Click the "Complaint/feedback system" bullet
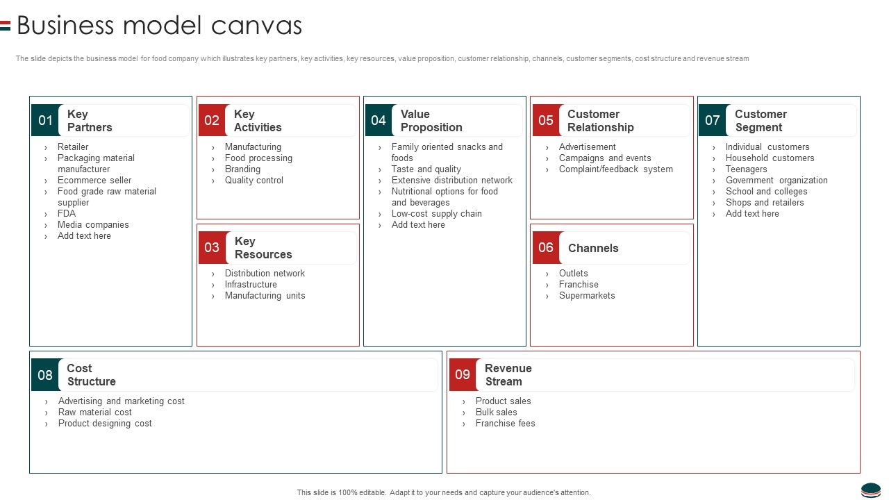 pyautogui.click(x=615, y=169)
